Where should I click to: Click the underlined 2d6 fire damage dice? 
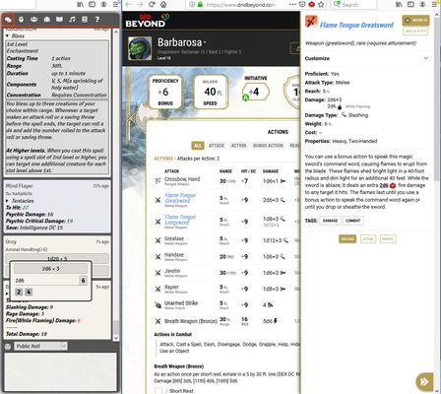(x=384, y=185)
